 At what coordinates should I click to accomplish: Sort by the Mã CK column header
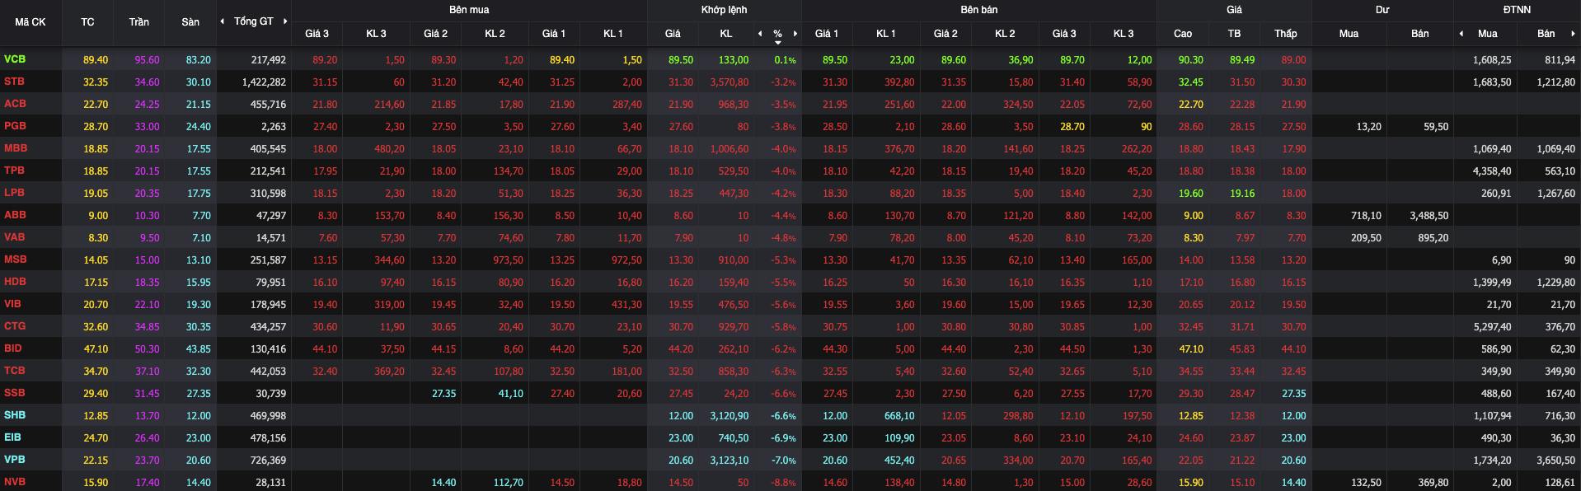pyautogui.click(x=30, y=22)
